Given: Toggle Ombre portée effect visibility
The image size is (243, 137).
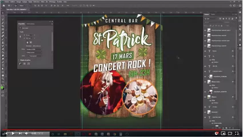Looking at the screenshot, I should click(212, 123).
